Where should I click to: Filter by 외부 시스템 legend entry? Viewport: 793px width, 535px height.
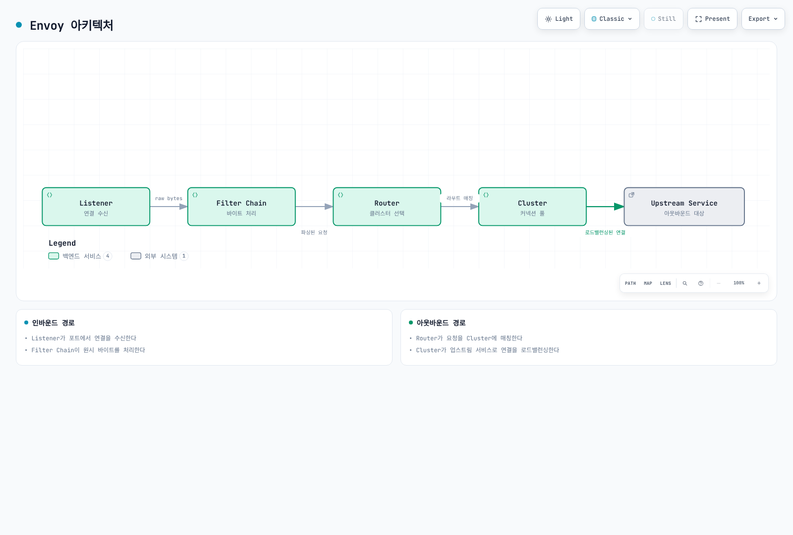[159, 256]
